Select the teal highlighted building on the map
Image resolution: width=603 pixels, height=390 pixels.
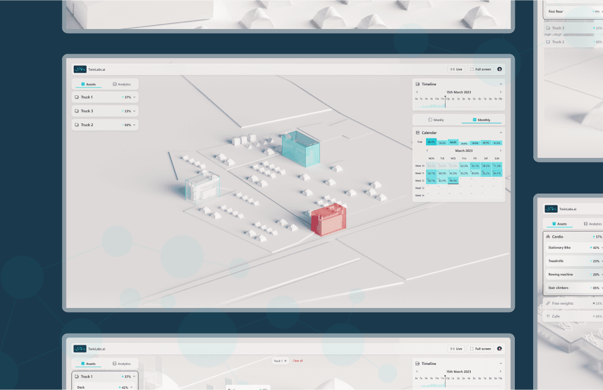(x=301, y=149)
